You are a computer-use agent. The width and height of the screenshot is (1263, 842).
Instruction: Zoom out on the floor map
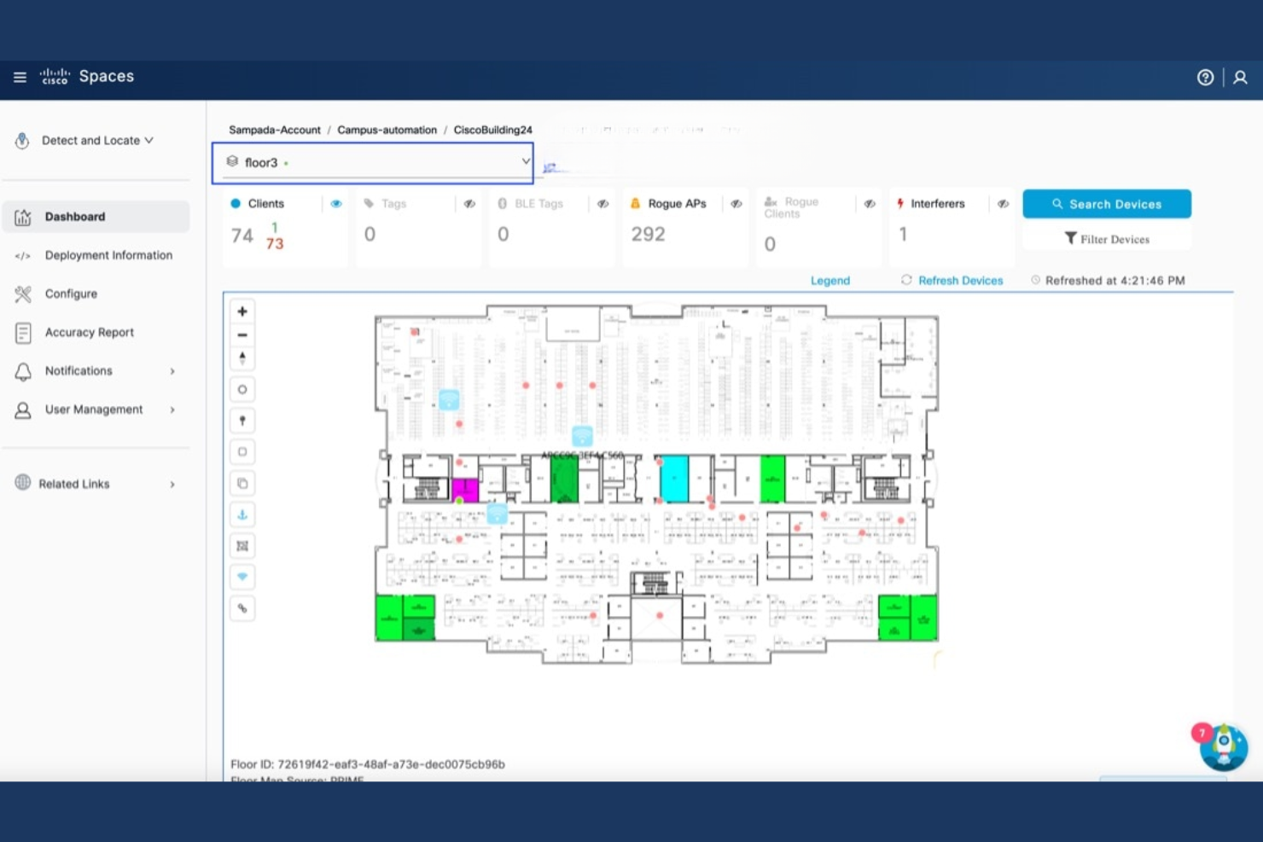pyautogui.click(x=242, y=334)
